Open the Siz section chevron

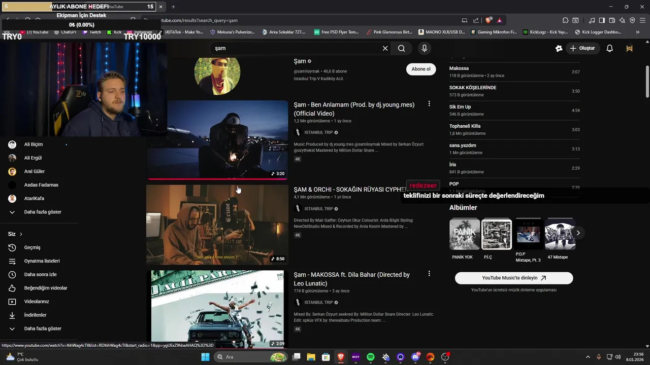pyautogui.click(x=21, y=234)
